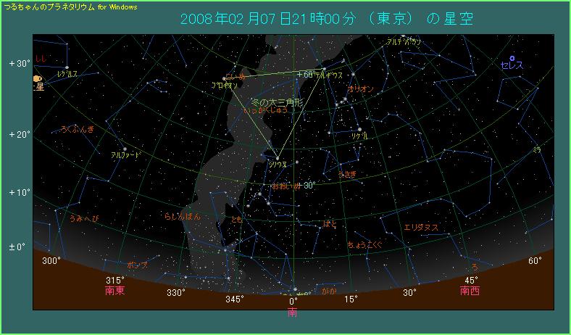
Task: Select the star Betelgeuse (ベテルギウス)
Action: click(324, 70)
